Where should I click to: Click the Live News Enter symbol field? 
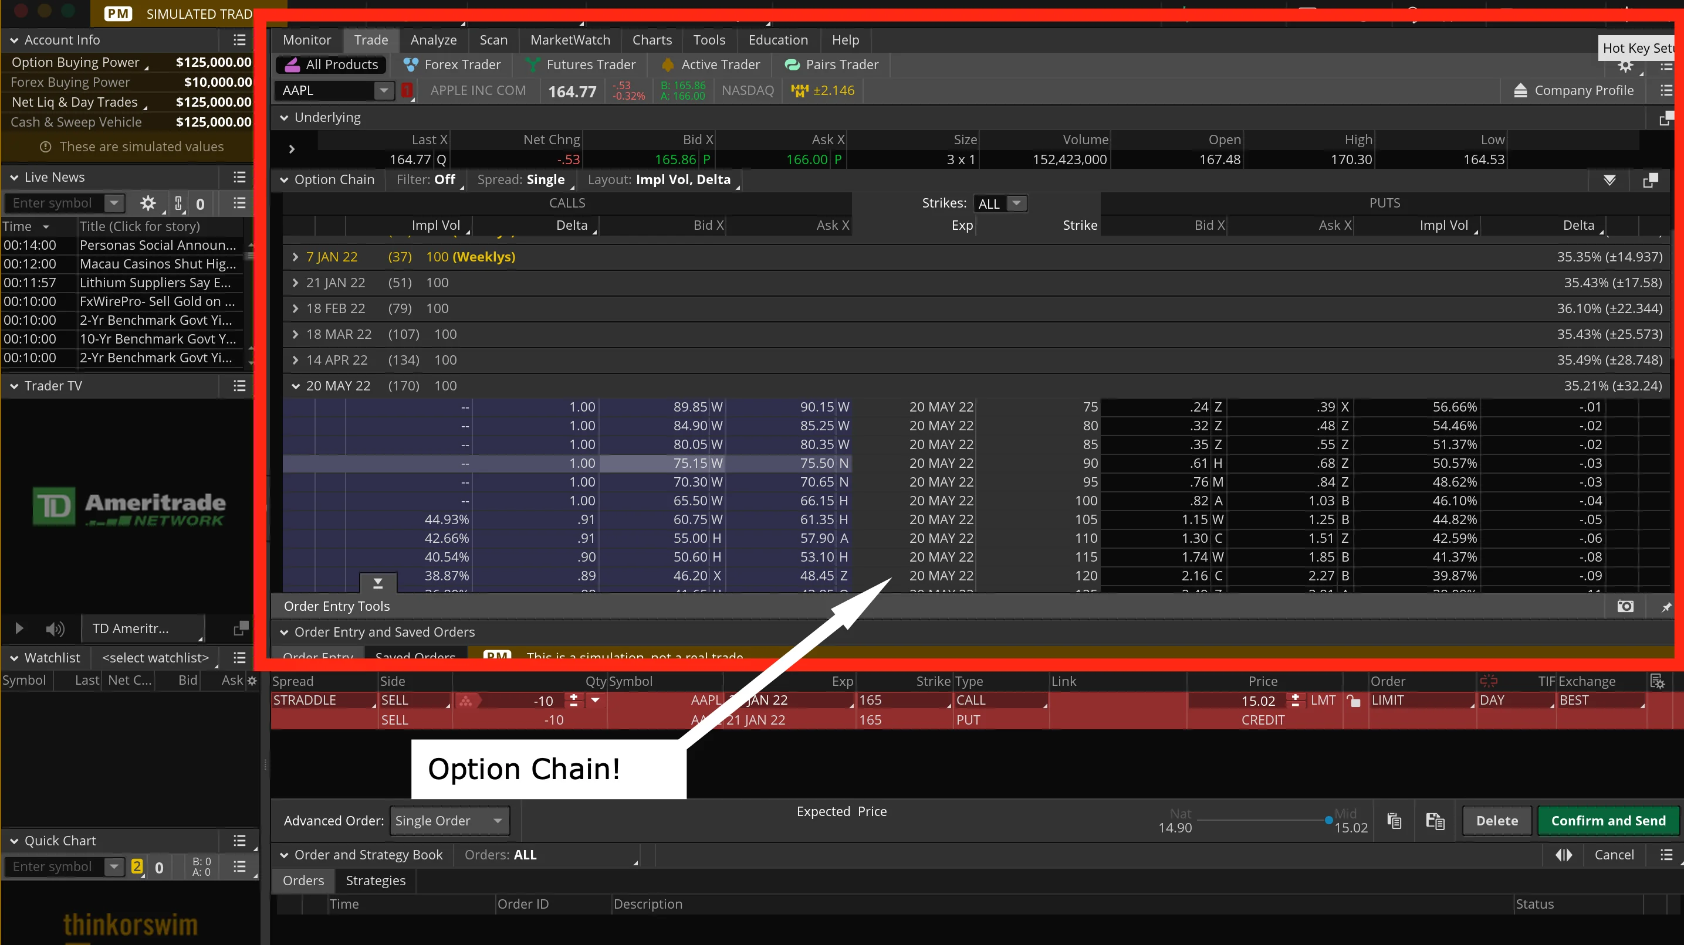(x=55, y=204)
